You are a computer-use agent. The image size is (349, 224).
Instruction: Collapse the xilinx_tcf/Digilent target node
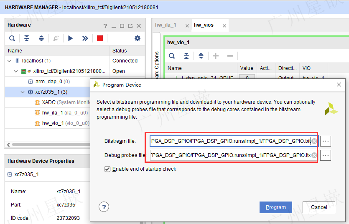coord(16,71)
